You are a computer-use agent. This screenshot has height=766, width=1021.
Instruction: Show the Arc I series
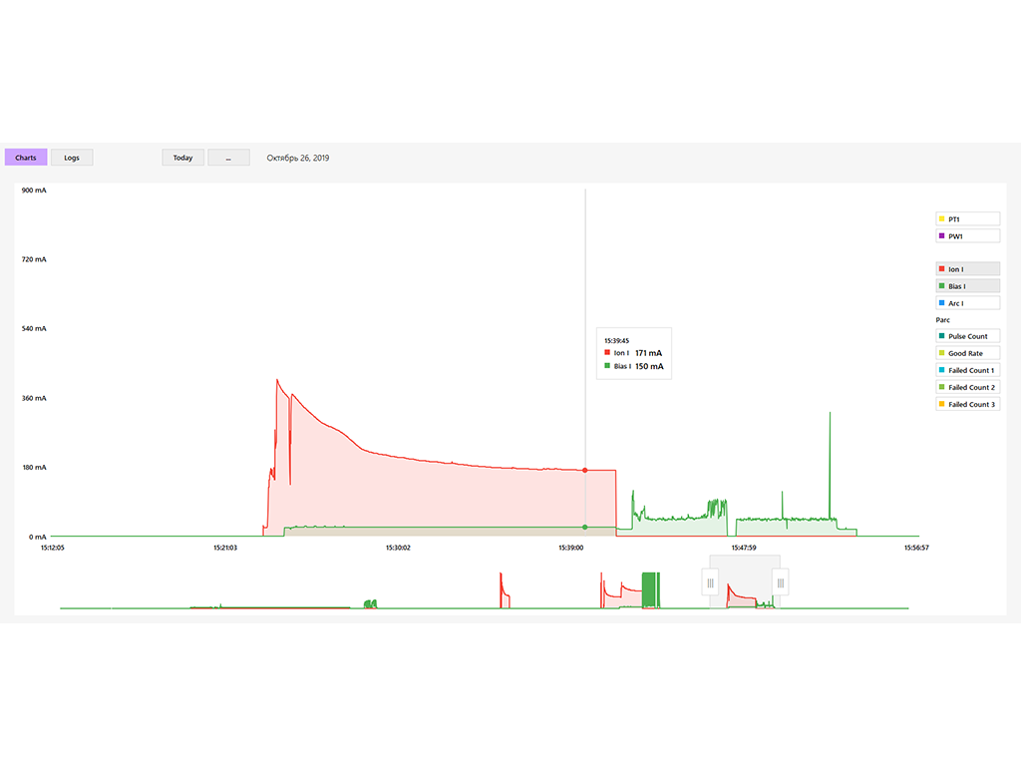click(x=967, y=303)
